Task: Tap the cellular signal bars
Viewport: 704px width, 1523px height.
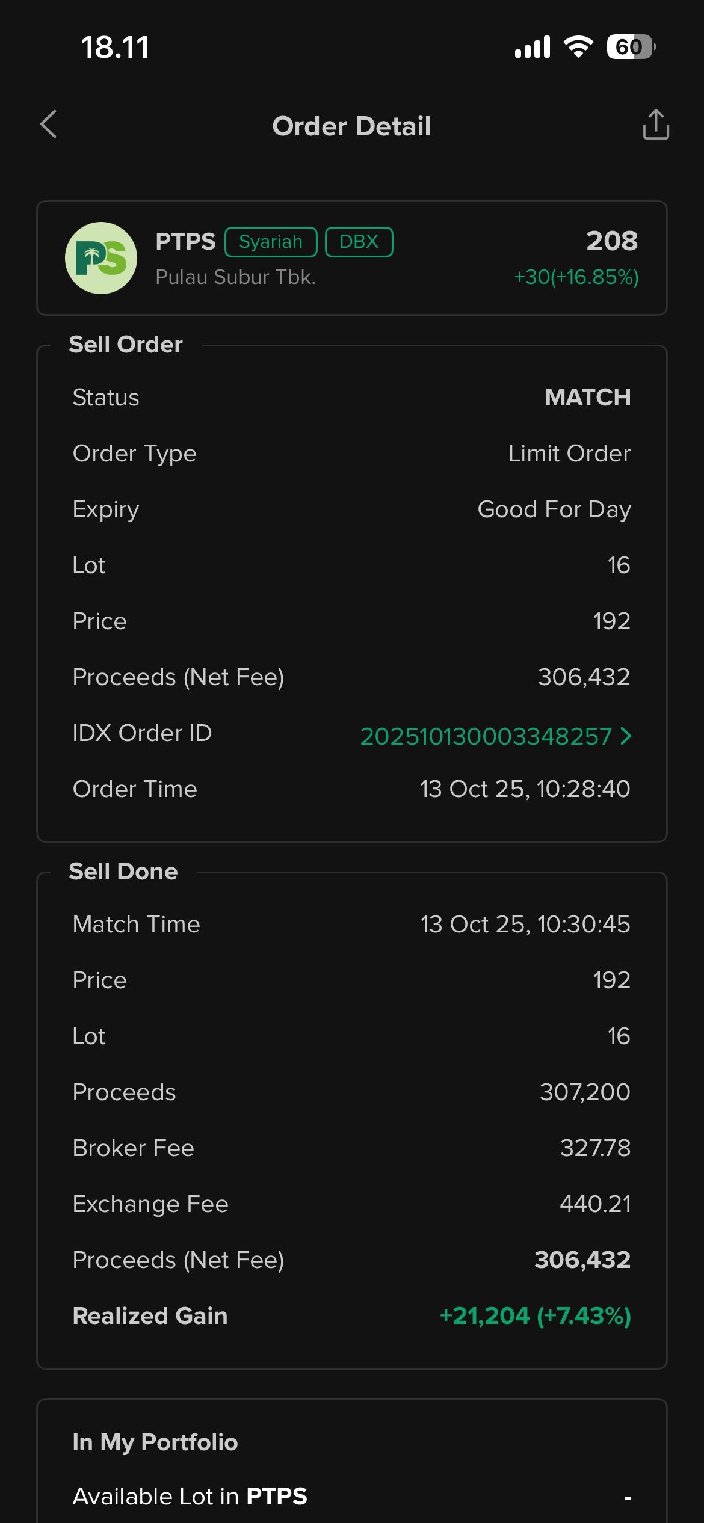Action: click(x=533, y=47)
